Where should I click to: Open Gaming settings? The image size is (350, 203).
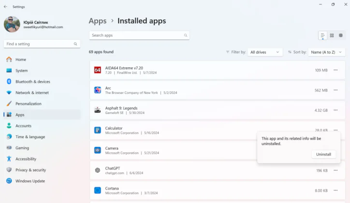click(42, 148)
